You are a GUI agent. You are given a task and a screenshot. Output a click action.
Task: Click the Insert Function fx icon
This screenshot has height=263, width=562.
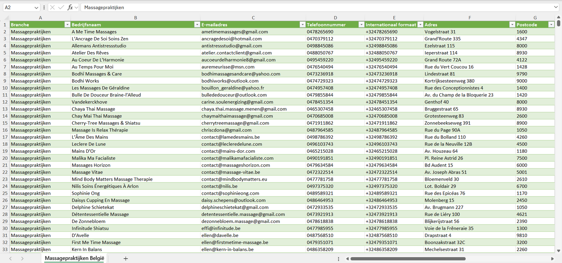coord(70,7)
